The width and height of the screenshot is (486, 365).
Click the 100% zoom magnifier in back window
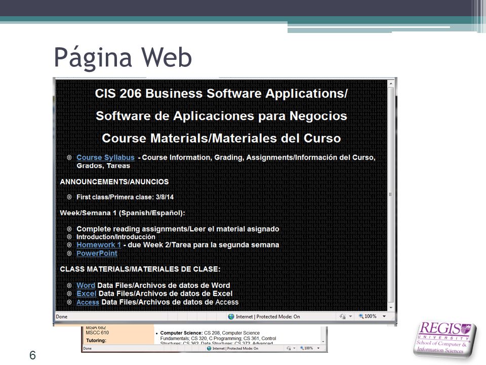(x=302, y=348)
